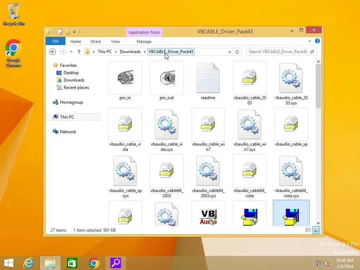Click the Application Tools contextual tab
360x270 pixels.
click(144, 32)
